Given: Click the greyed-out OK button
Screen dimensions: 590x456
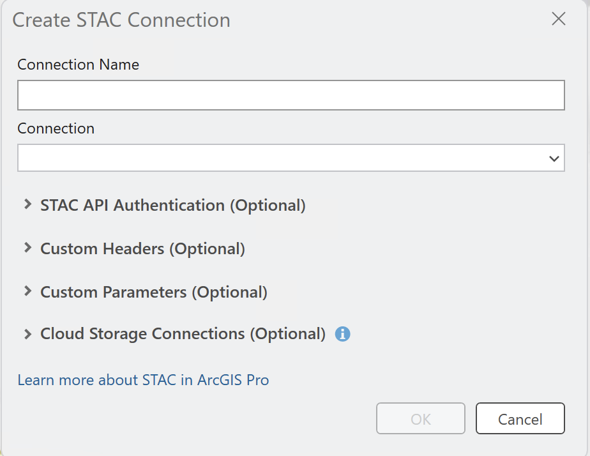Looking at the screenshot, I should (421, 418).
